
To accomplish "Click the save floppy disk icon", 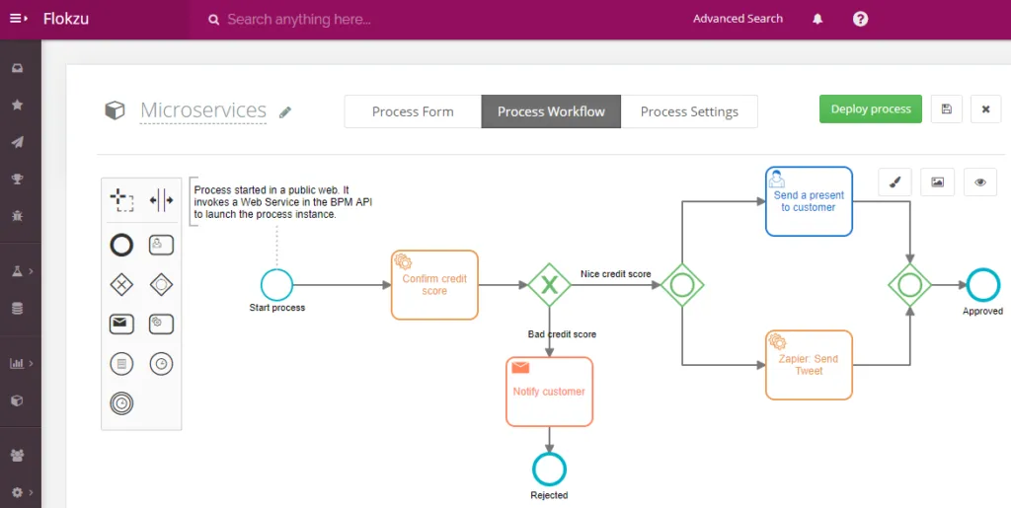I will [947, 109].
